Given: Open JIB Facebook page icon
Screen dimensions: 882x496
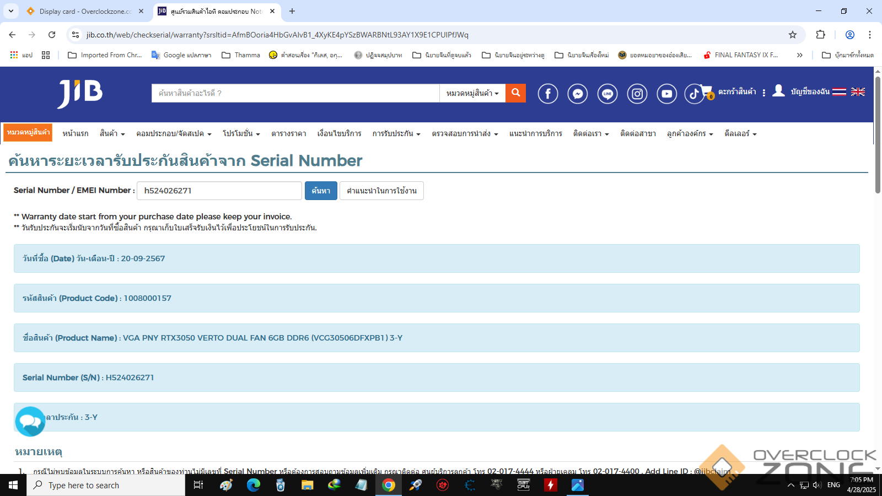Looking at the screenshot, I should [x=548, y=94].
